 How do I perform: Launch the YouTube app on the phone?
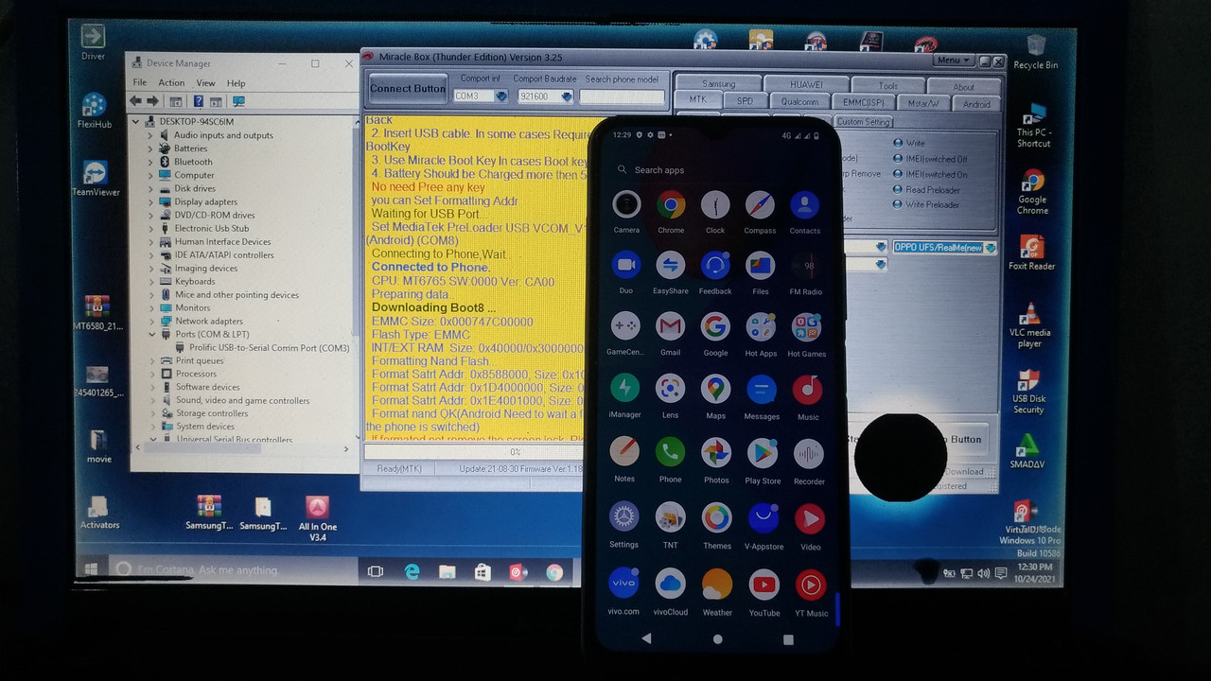[763, 585]
